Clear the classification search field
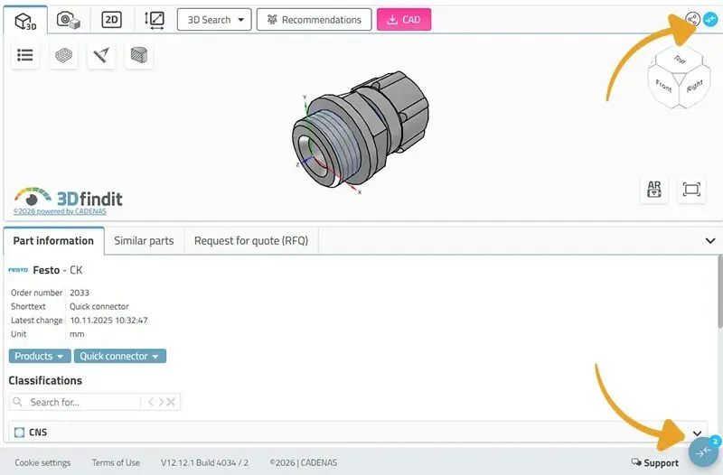The width and height of the screenshot is (723, 475). pyautogui.click(x=171, y=402)
